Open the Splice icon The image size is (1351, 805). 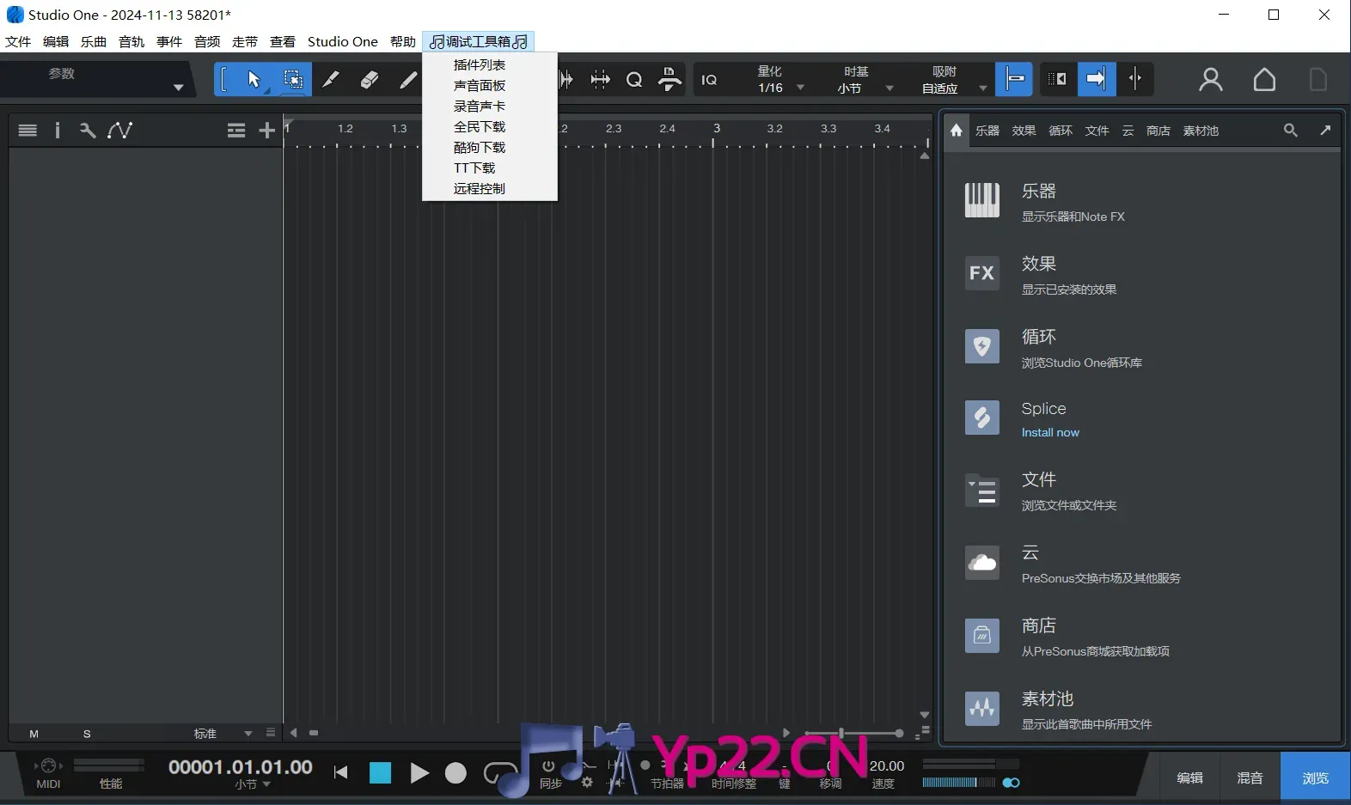point(981,418)
